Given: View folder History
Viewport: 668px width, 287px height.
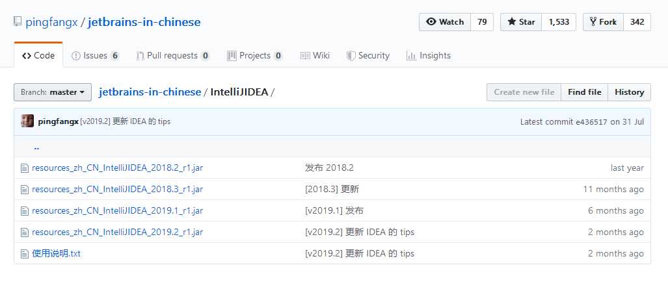Looking at the screenshot, I should 629,92.
